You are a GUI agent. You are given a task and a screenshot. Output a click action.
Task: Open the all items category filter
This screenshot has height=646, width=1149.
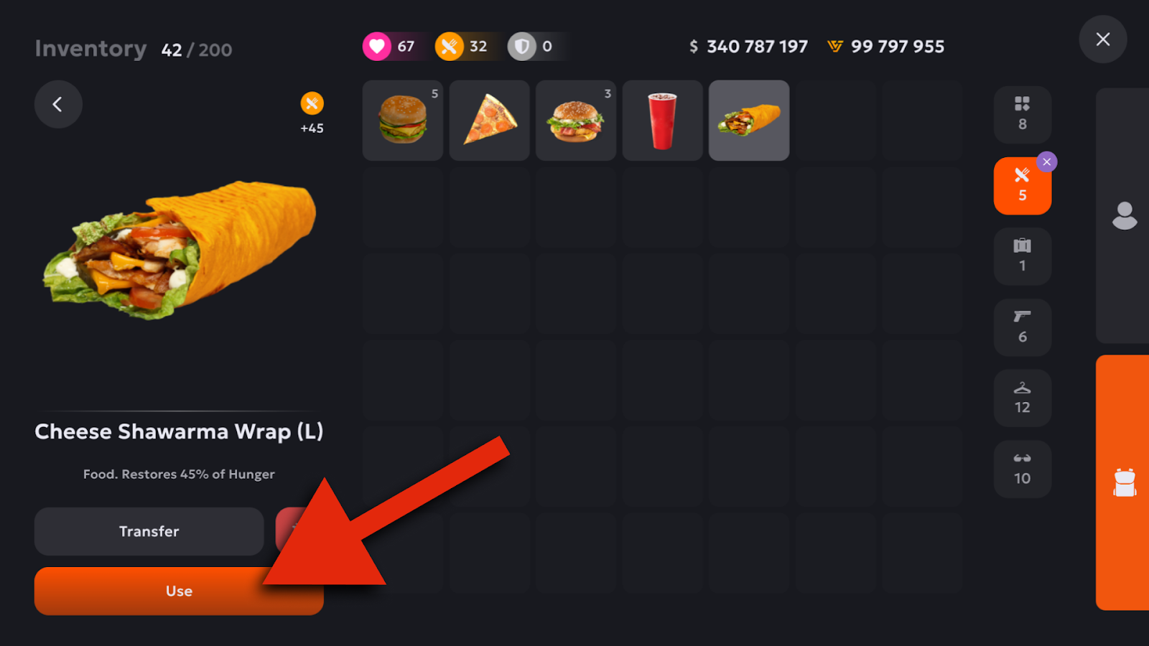pos(1023,115)
